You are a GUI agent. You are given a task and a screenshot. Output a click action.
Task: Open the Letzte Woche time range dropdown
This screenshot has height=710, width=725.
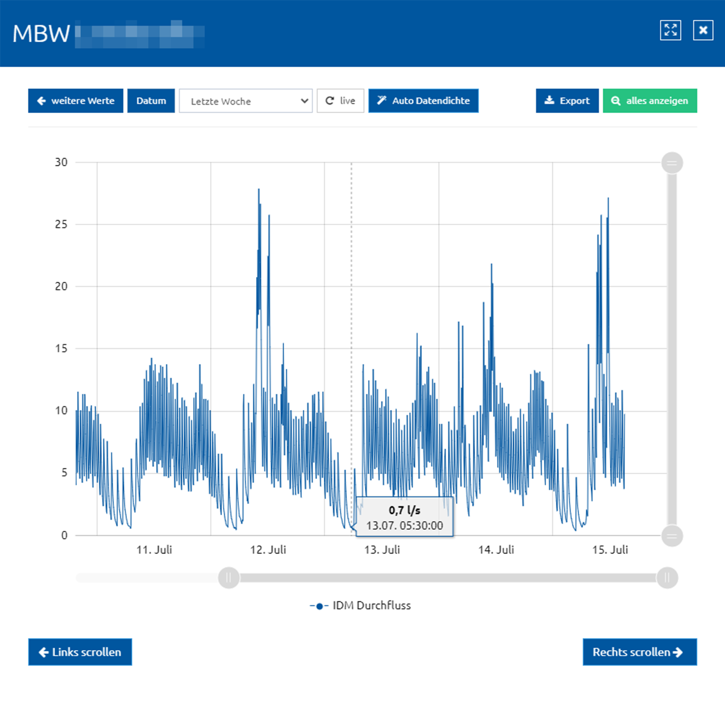246,101
